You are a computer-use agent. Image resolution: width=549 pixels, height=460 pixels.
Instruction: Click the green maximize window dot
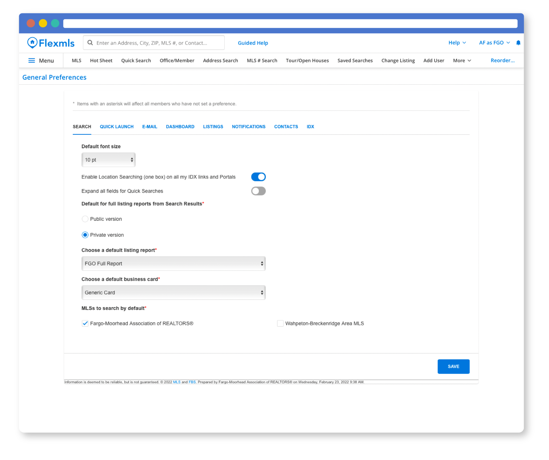point(55,23)
